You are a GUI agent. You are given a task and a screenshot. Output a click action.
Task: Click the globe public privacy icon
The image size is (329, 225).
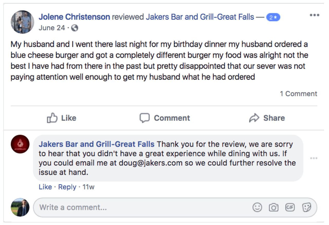coord(74,28)
